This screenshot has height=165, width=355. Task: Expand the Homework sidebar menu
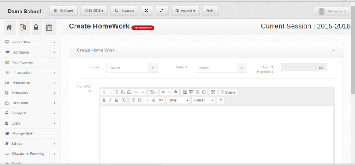30,93
